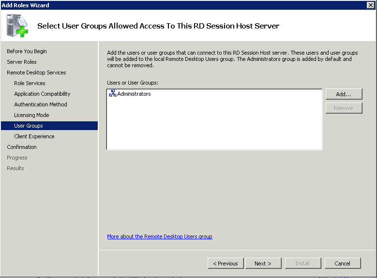Go to the Confirmation page
This screenshot has height=278, width=377.
pyautogui.click(x=22, y=147)
